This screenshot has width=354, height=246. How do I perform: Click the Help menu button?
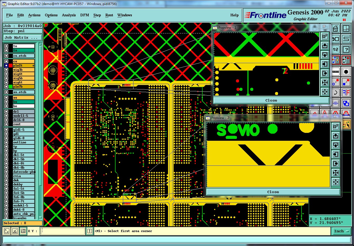point(235,15)
